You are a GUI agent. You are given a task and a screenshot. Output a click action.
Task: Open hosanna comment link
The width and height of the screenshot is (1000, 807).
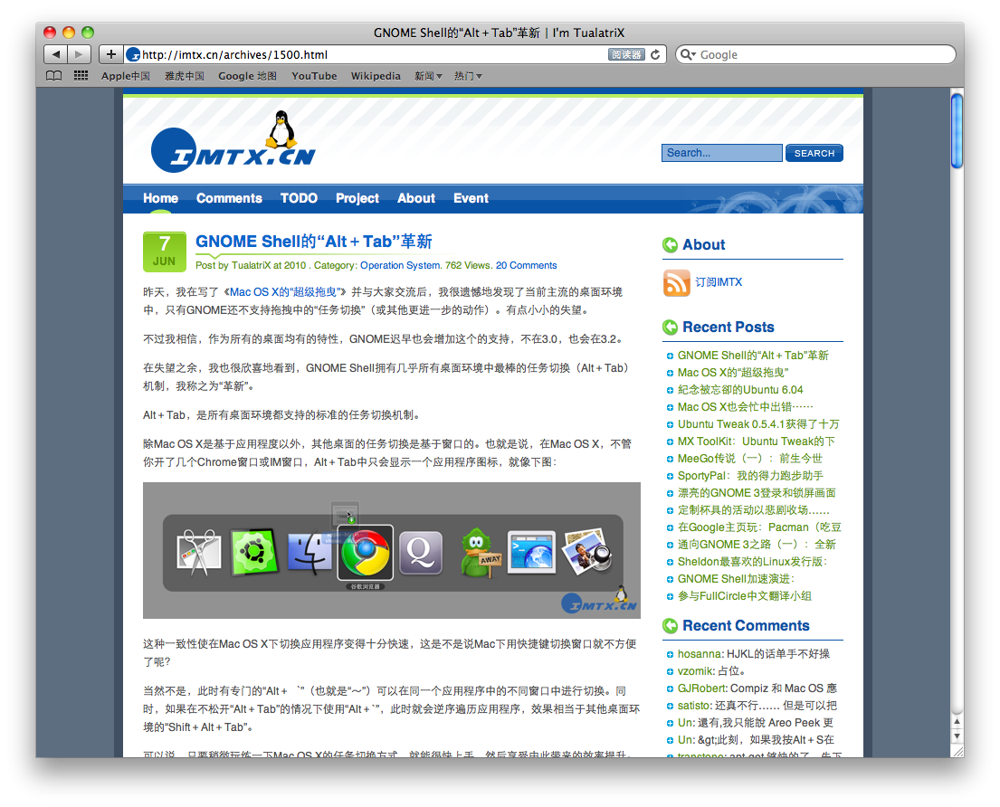click(x=700, y=654)
